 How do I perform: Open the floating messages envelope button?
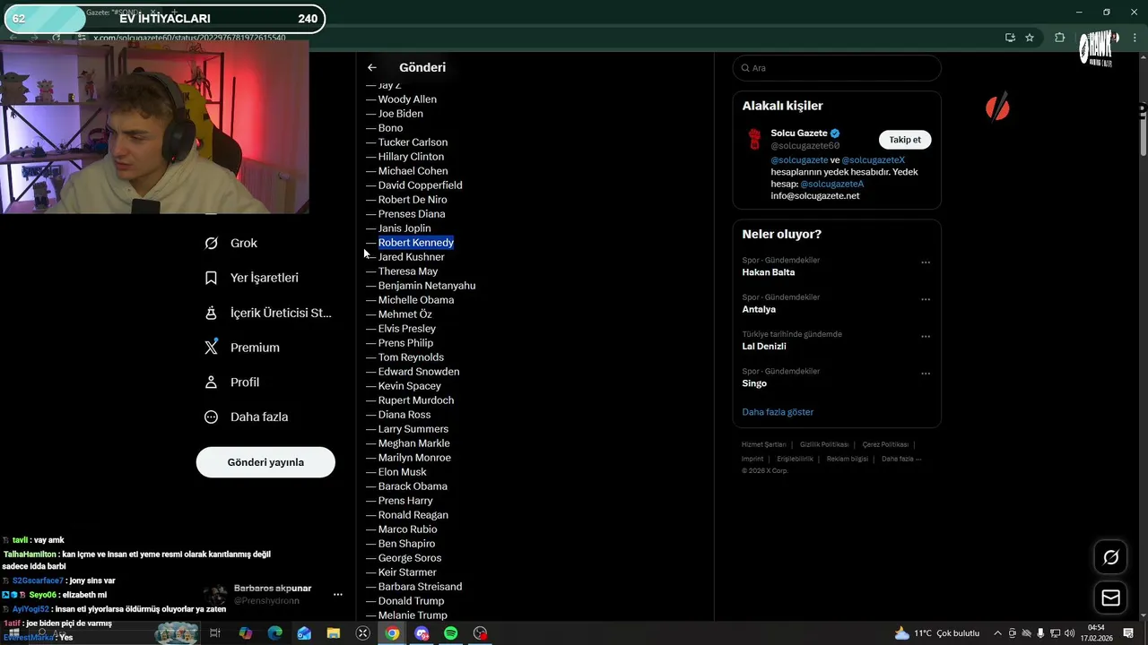pos(1110,598)
